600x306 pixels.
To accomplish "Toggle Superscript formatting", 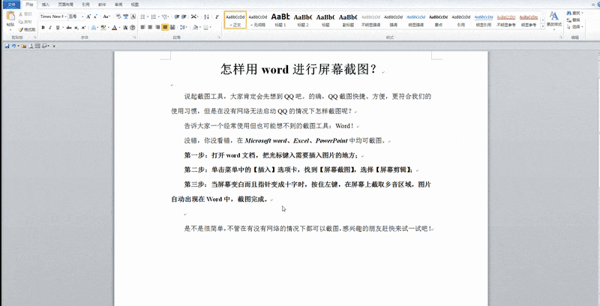I will pos(83,28).
